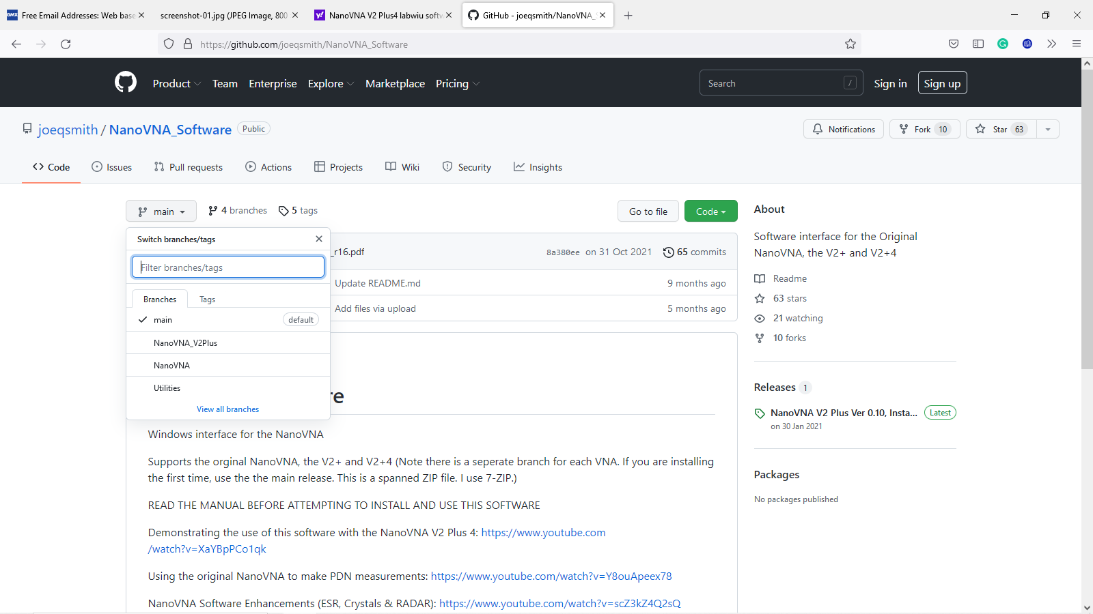This screenshot has height=614, width=1093.
Task: Select the main branch entry
Action: 228,320
